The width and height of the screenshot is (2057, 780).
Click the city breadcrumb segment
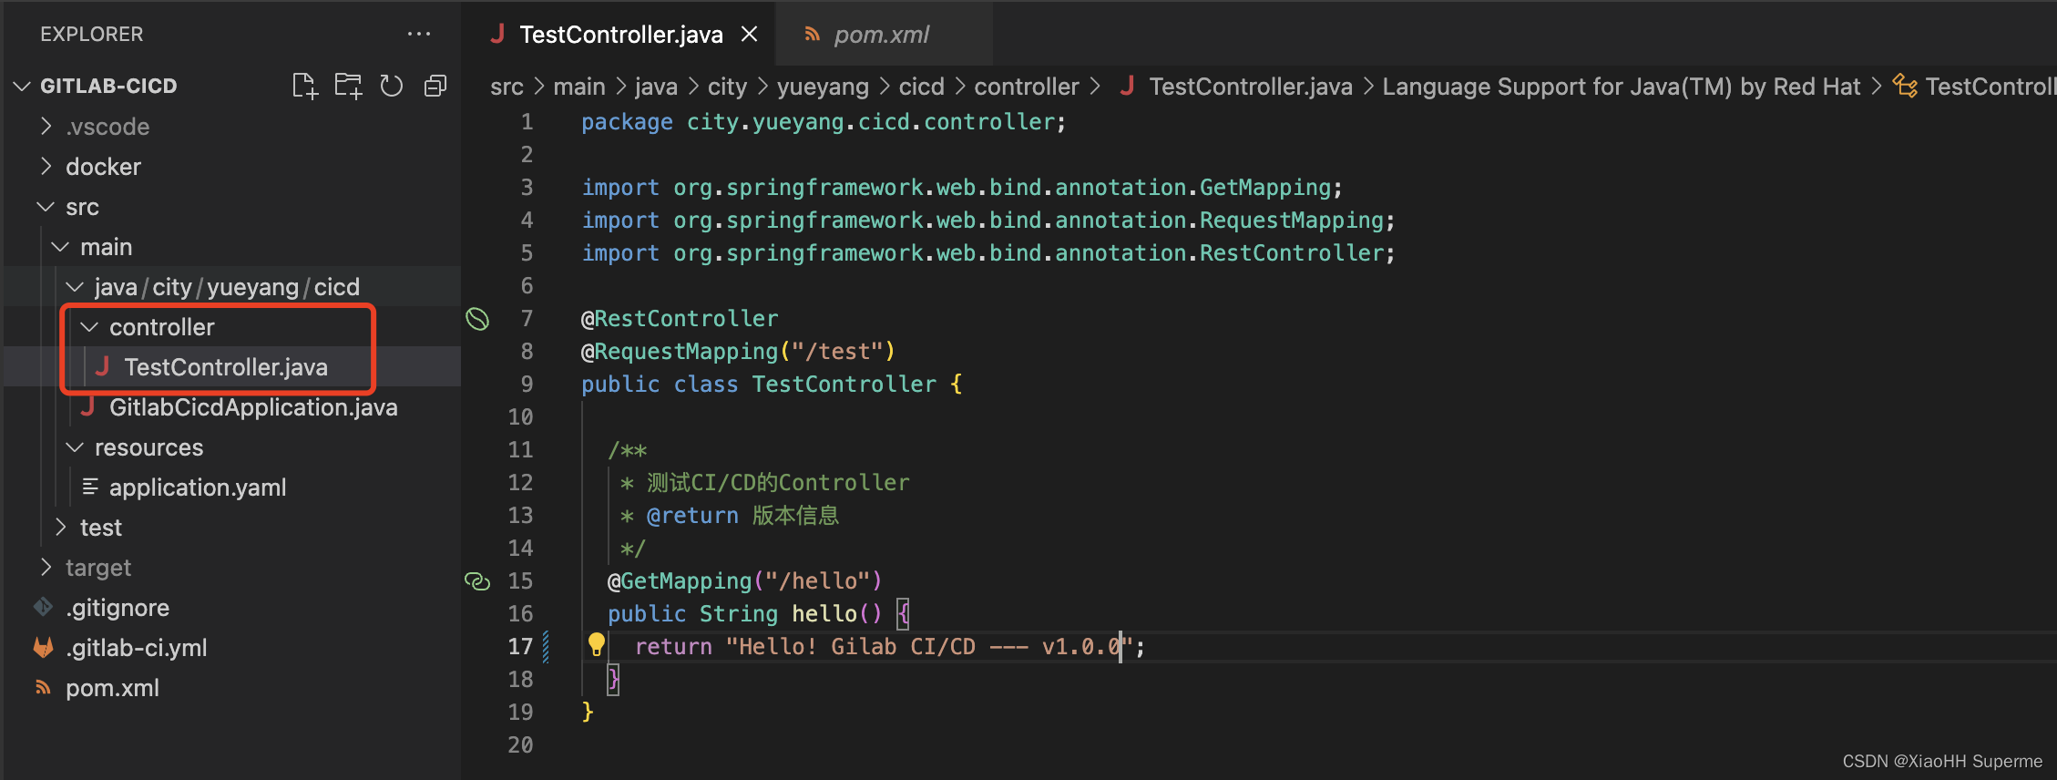tap(727, 87)
